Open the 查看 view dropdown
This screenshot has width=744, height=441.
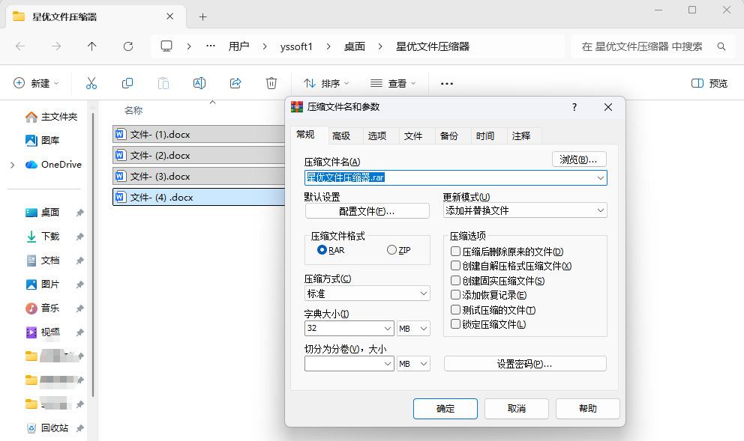pos(393,83)
